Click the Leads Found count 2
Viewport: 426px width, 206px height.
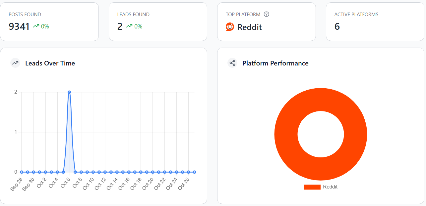click(120, 26)
